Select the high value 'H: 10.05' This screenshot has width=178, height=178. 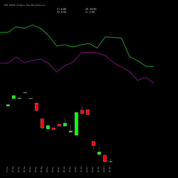tap(91, 9)
